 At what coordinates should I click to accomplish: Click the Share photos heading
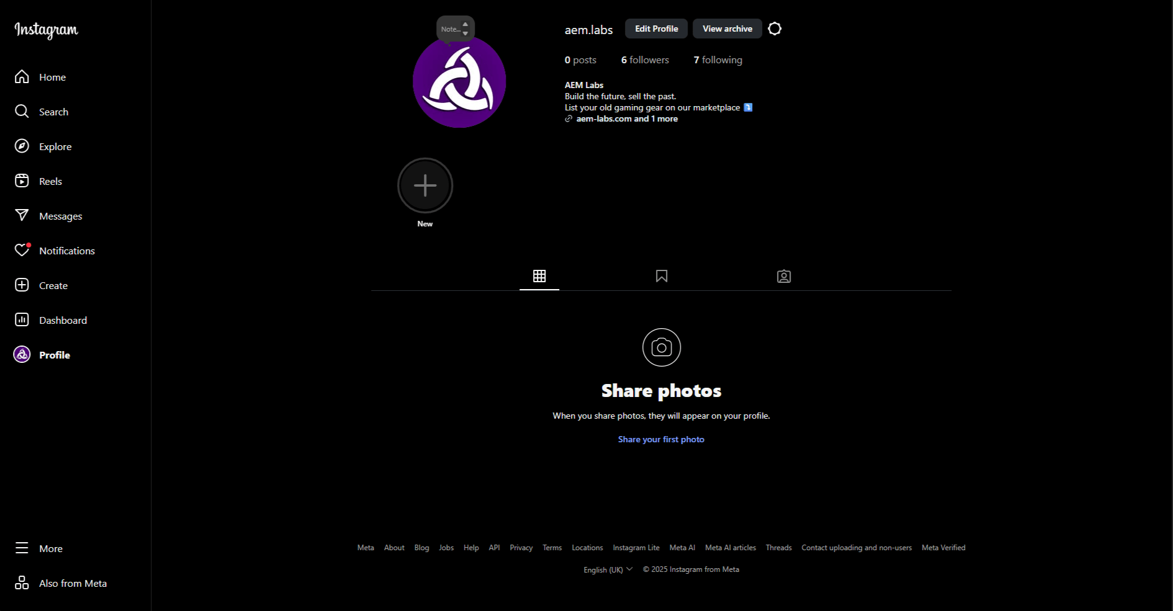coord(662,391)
